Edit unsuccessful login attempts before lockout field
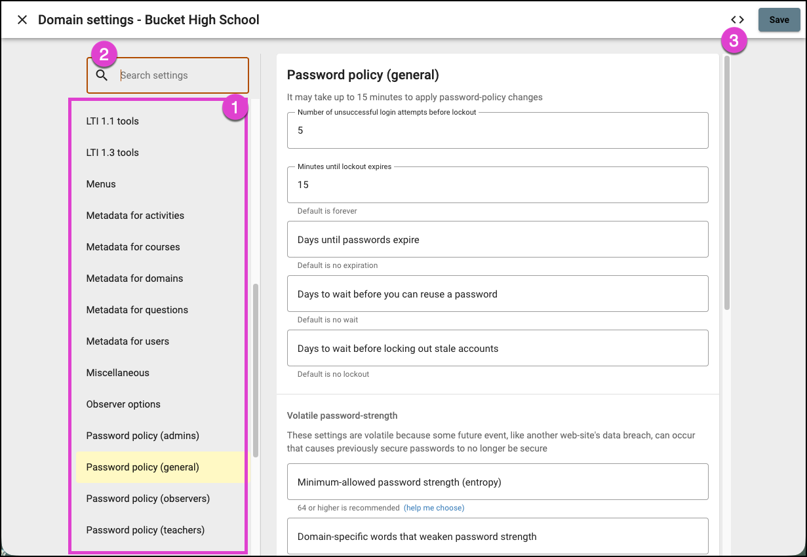 click(498, 130)
